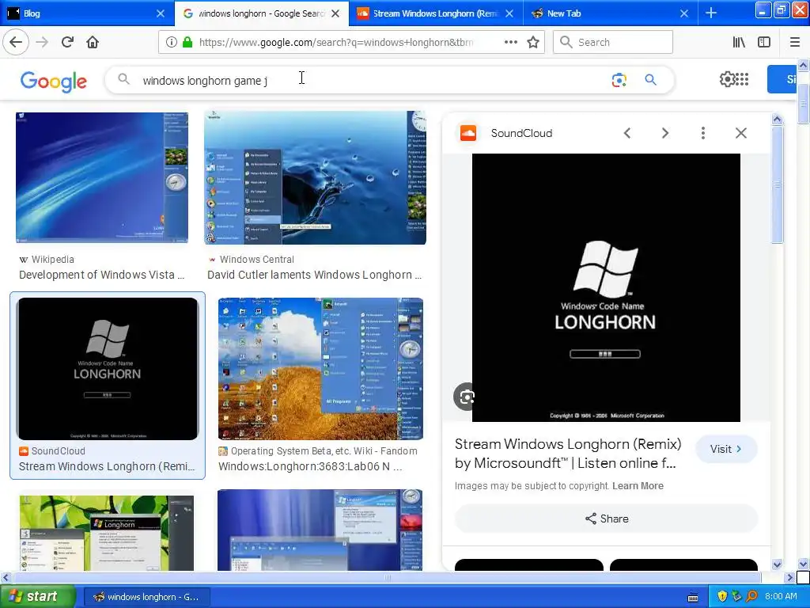Open the water droplet Longhorn thumbnail

point(315,177)
